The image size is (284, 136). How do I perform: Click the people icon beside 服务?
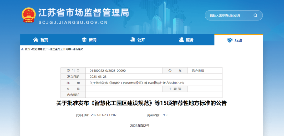click(181, 40)
